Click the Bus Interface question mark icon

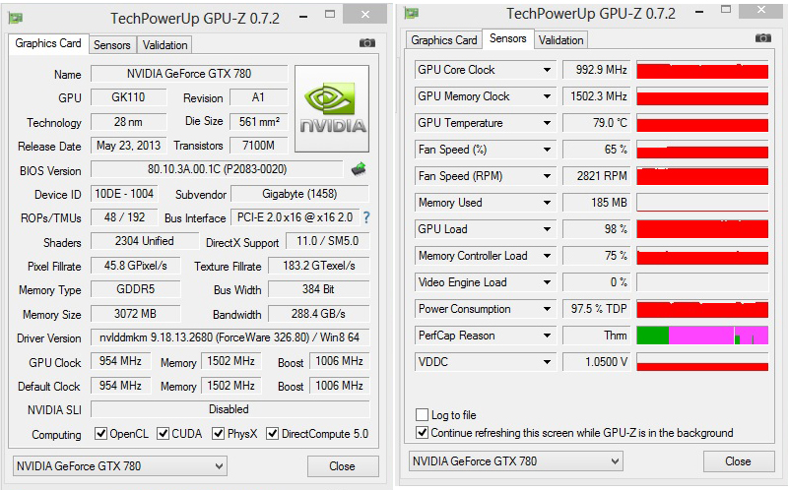click(x=366, y=217)
